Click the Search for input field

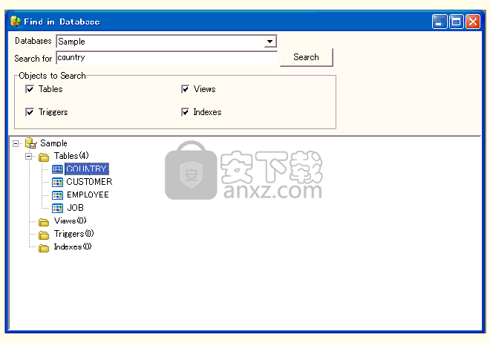166,58
